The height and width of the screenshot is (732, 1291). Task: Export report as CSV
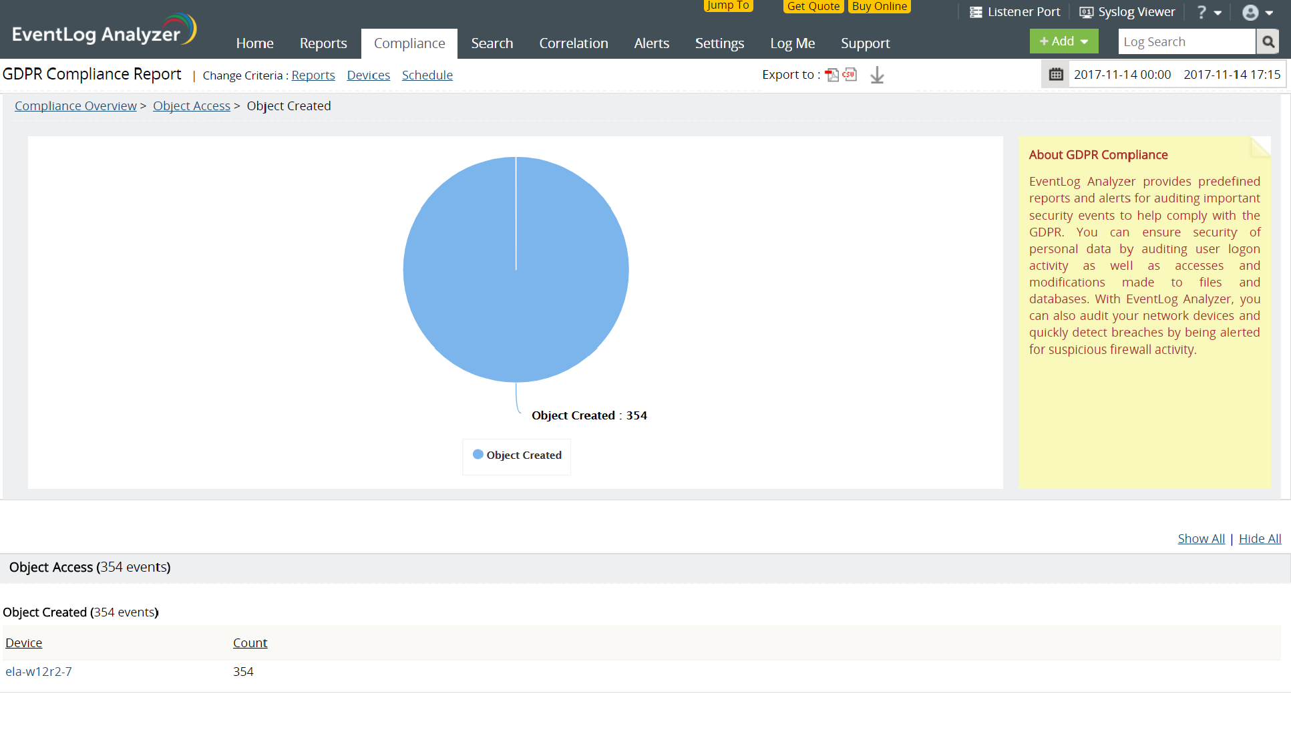(850, 75)
